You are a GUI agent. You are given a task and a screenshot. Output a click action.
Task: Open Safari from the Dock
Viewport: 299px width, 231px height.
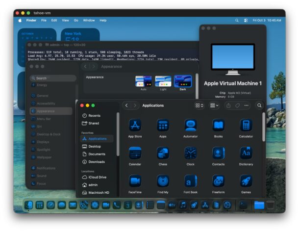coord(50,205)
